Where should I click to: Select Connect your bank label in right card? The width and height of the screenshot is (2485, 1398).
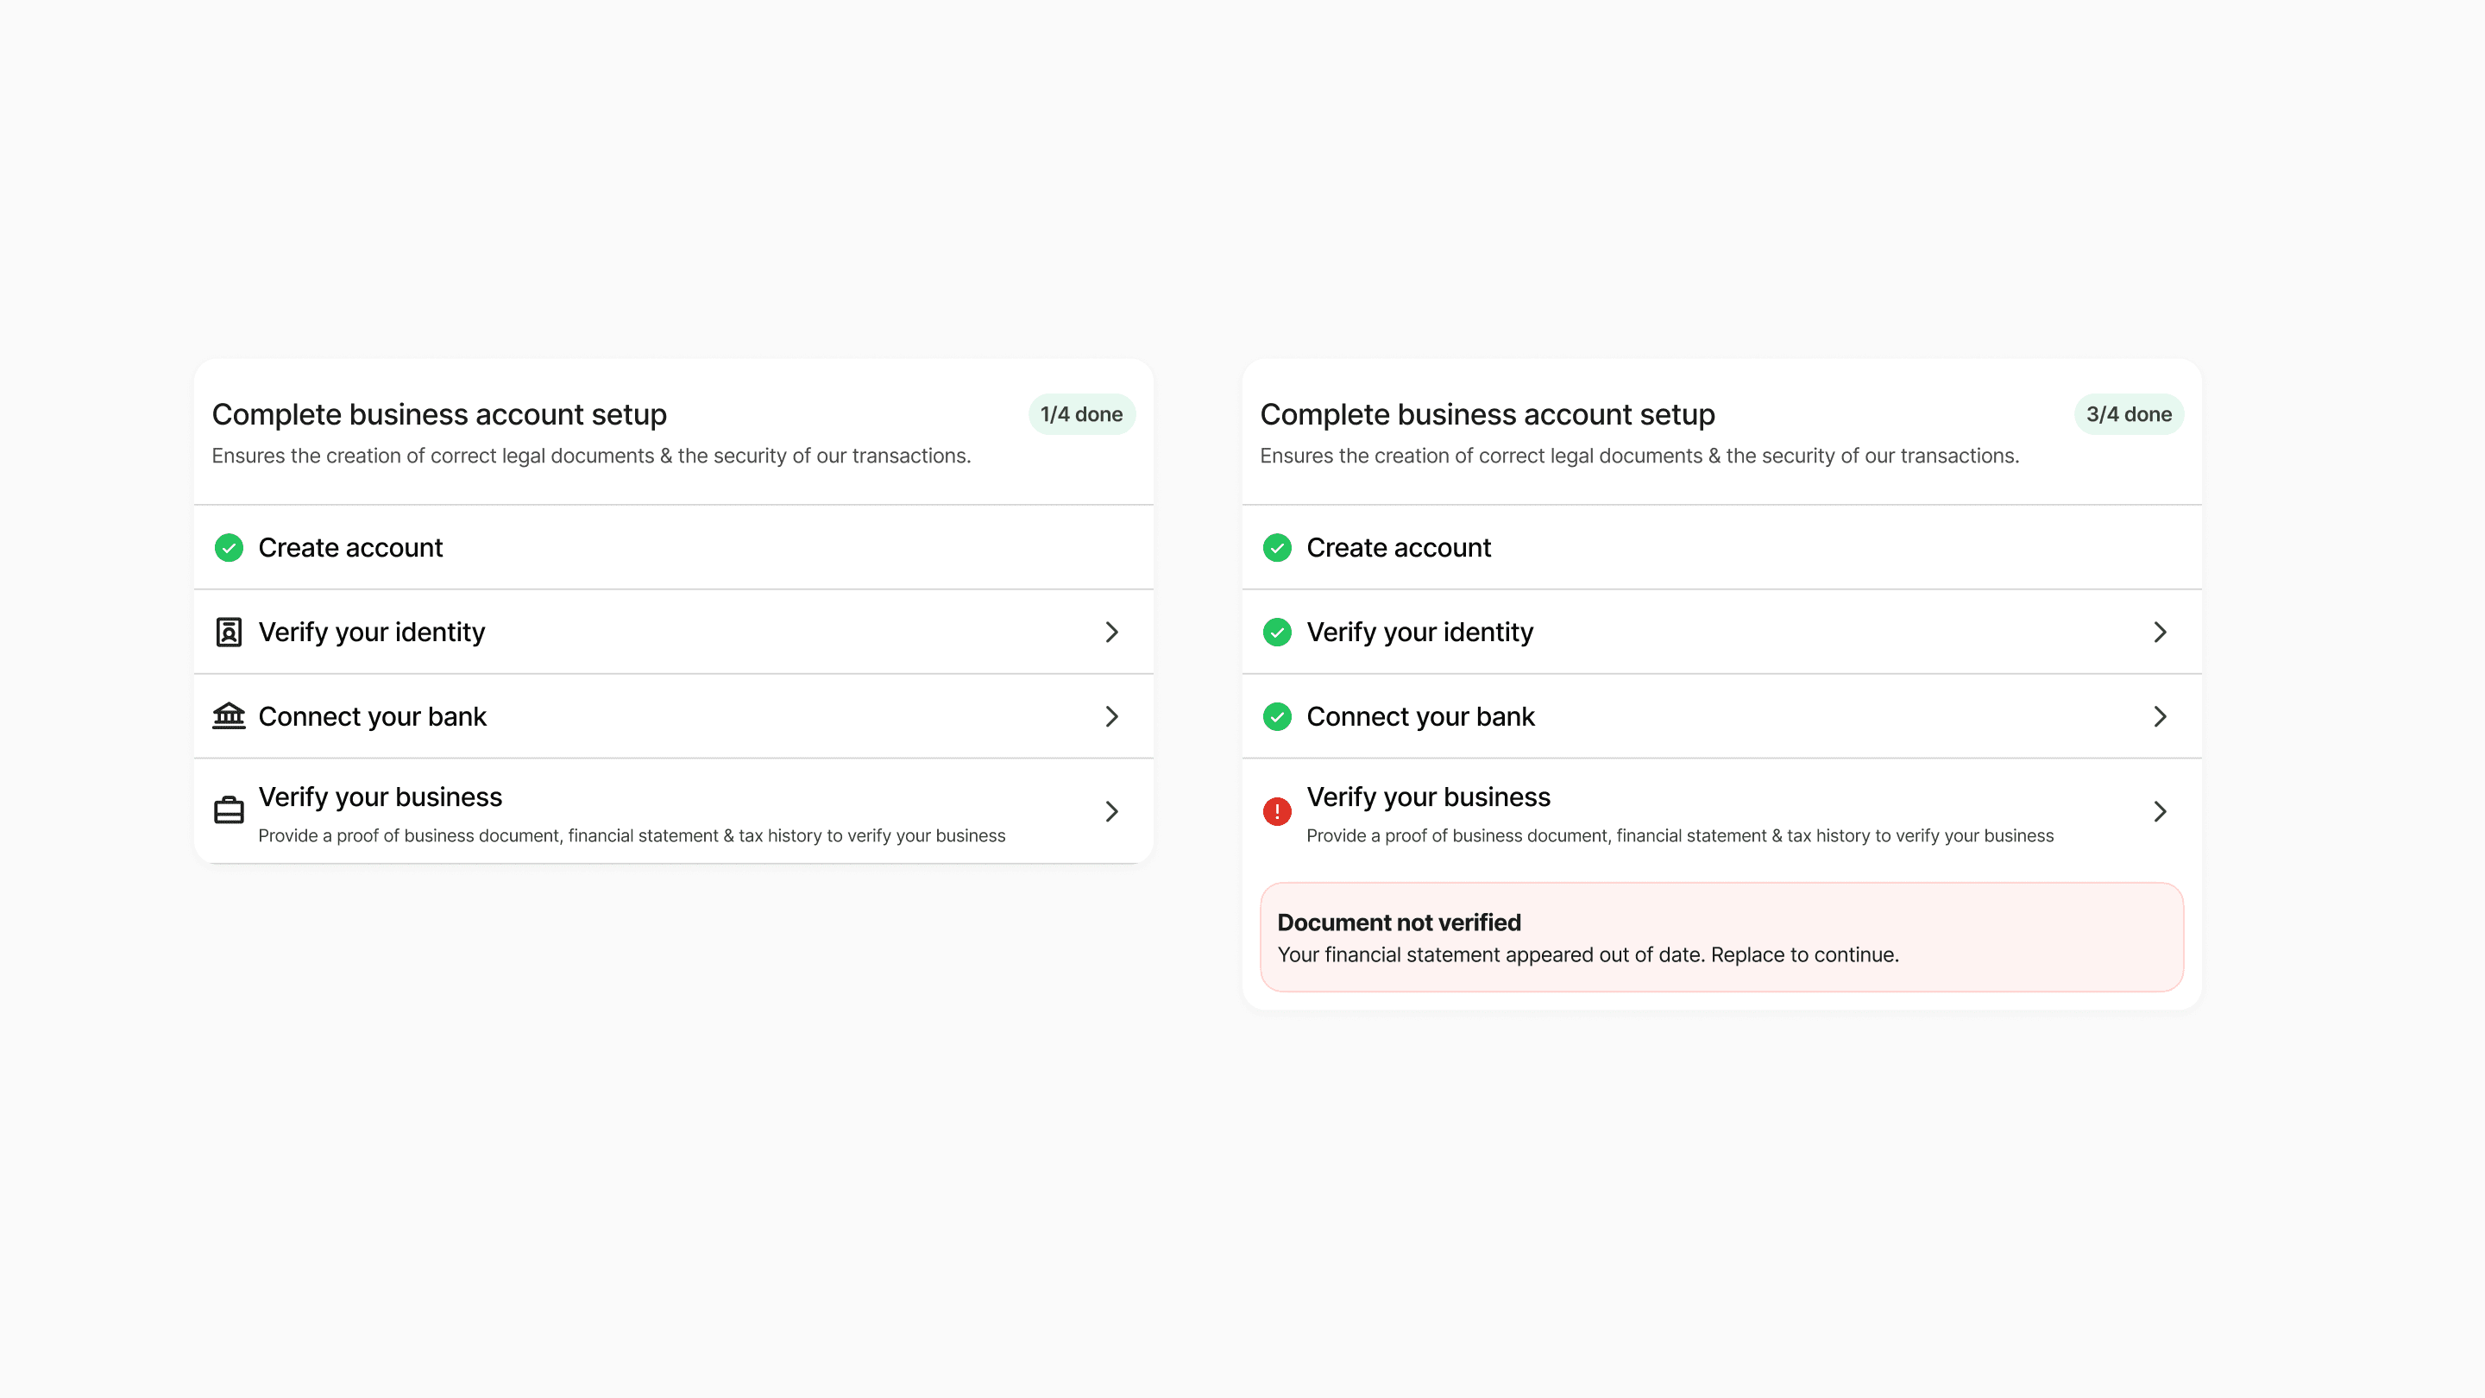[1420, 717]
